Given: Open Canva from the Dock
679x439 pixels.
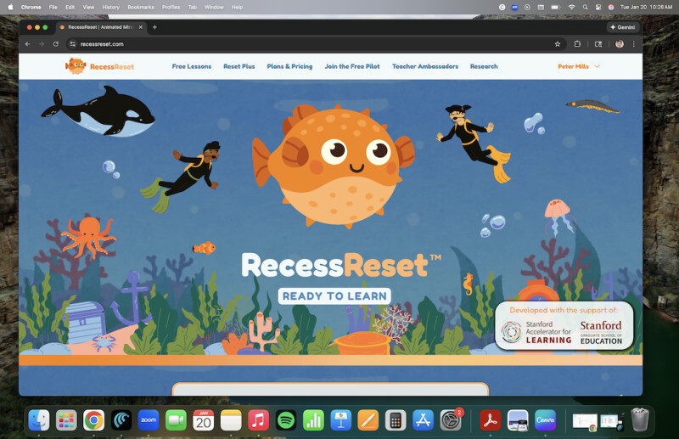Looking at the screenshot, I should [x=545, y=420].
